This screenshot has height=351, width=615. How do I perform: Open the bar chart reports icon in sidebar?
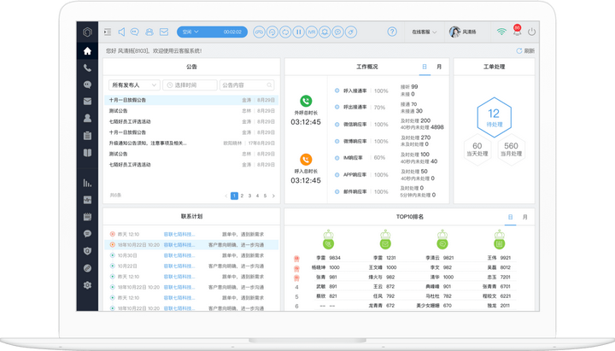[x=87, y=183]
